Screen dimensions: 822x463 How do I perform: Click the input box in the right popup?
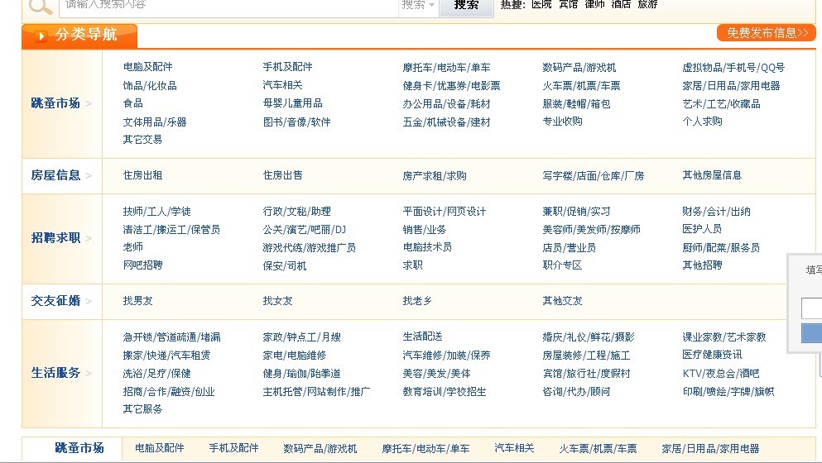[x=811, y=308]
